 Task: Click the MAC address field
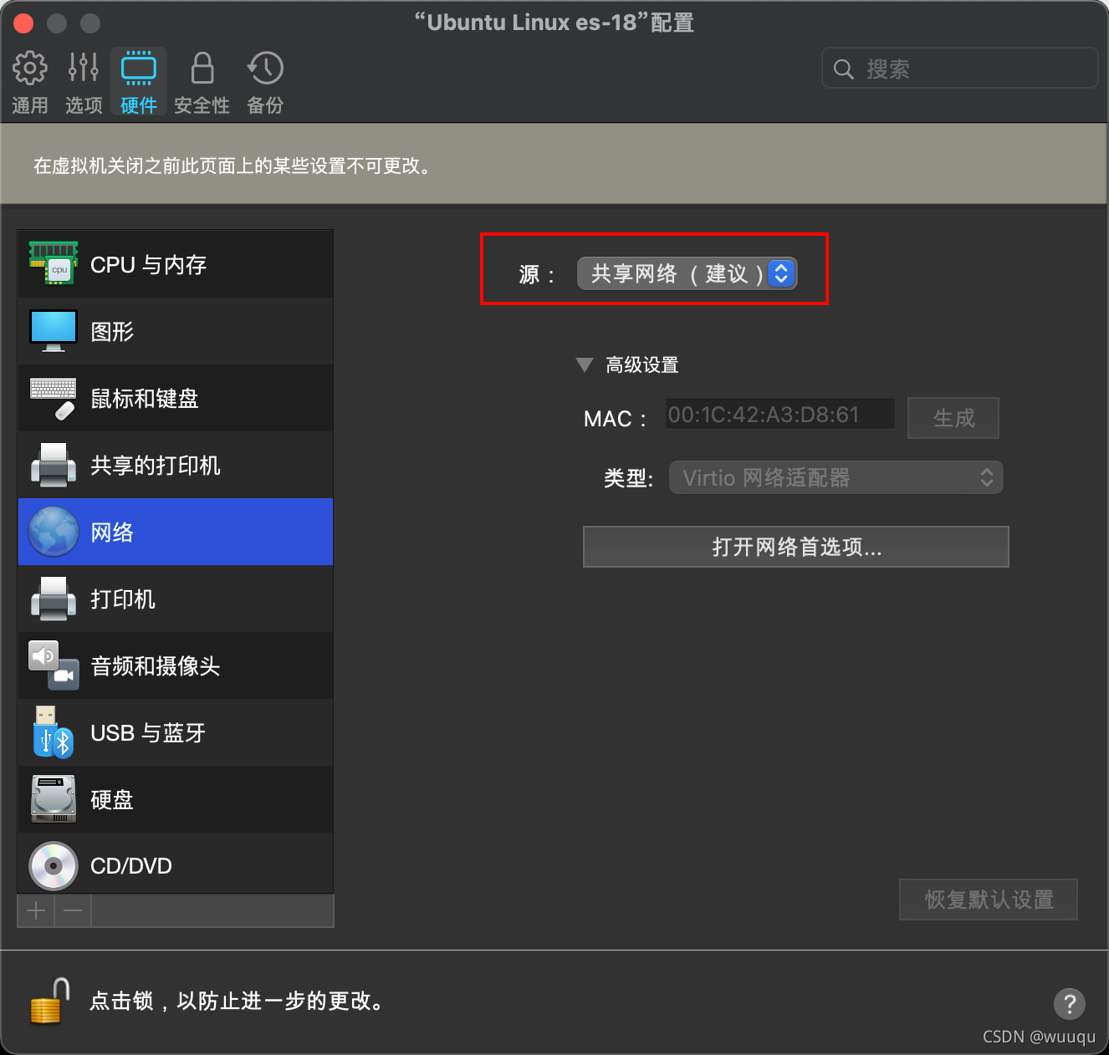point(780,415)
